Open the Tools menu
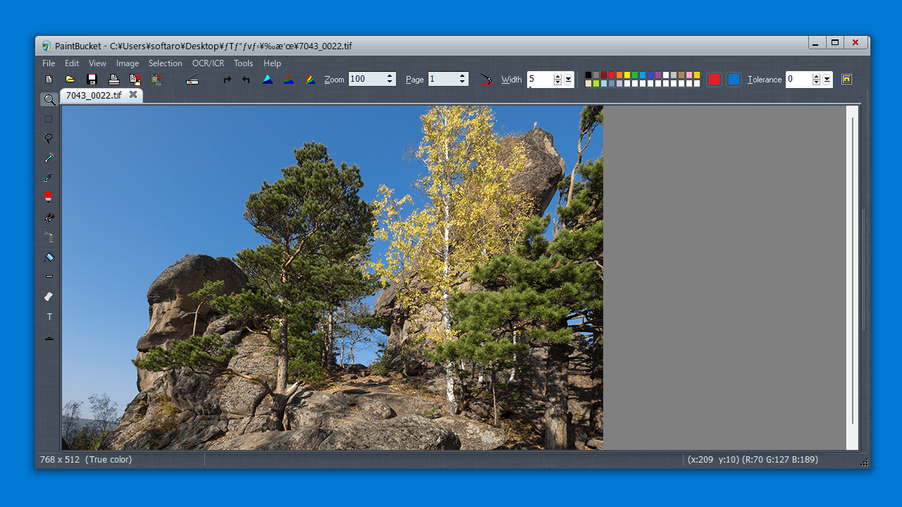 pyautogui.click(x=244, y=63)
